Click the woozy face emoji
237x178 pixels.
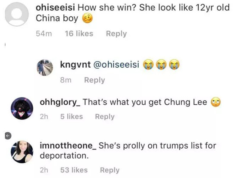tap(87, 19)
